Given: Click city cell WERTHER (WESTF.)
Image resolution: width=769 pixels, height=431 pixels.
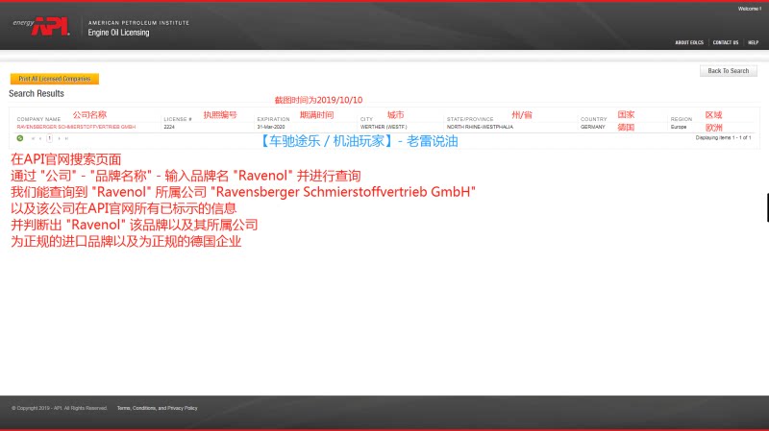Looking at the screenshot, I should pyautogui.click(x=384, y=127).
